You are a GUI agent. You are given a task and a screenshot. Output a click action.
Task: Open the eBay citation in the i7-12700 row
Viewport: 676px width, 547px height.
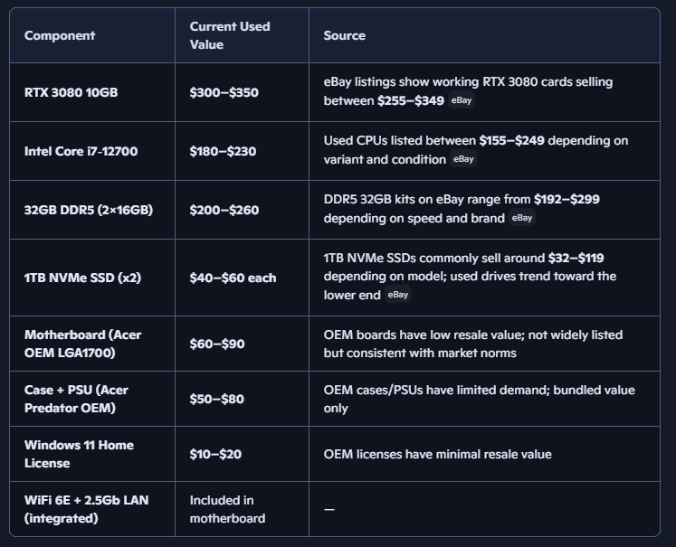463,159
